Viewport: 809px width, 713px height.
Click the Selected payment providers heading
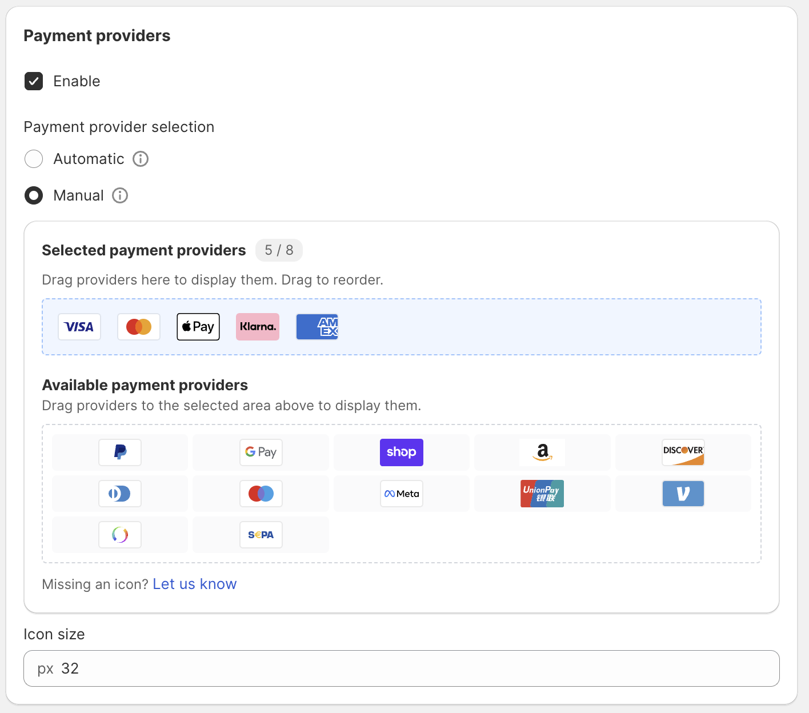[144, 250]
